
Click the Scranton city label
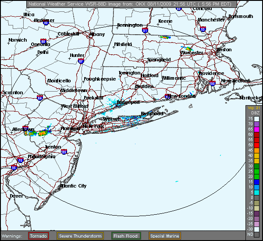click(13, 92)
